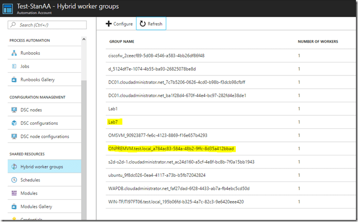
Task: Click the DSC configurations icon
Action: pyautogui.click(x=14, y=123)
